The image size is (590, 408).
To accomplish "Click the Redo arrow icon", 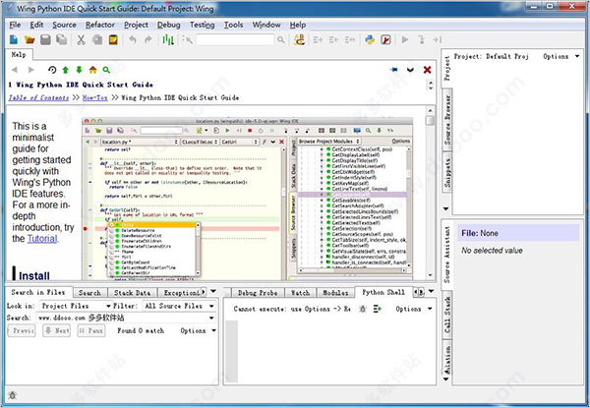I will 148,39.
